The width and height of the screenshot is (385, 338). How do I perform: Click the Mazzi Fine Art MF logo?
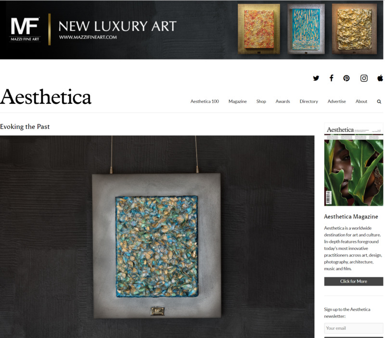pyautogui.click(x=25, y=29)
